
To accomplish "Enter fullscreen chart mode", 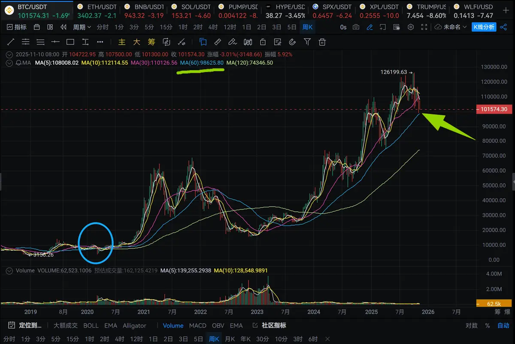I will [x=424, y=27].
